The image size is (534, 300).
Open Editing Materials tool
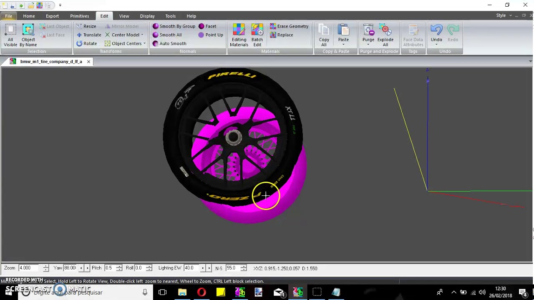tap(239, 35)
